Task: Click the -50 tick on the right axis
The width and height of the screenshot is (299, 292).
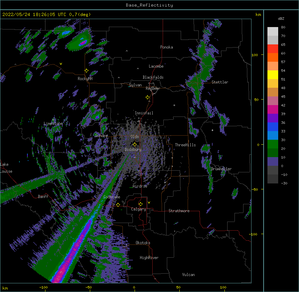Action: [x=255, y=189]
